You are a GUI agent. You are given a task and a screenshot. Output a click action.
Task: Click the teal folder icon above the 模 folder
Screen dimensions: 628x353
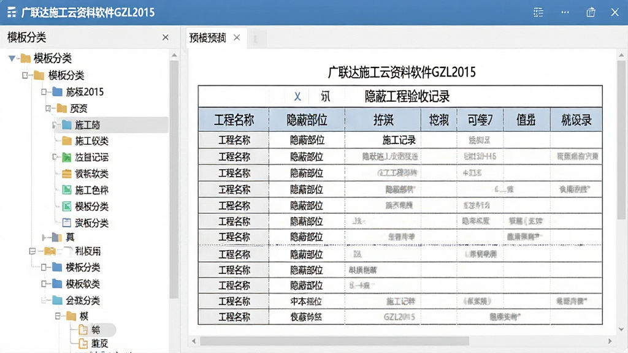[x=57, y=300]
